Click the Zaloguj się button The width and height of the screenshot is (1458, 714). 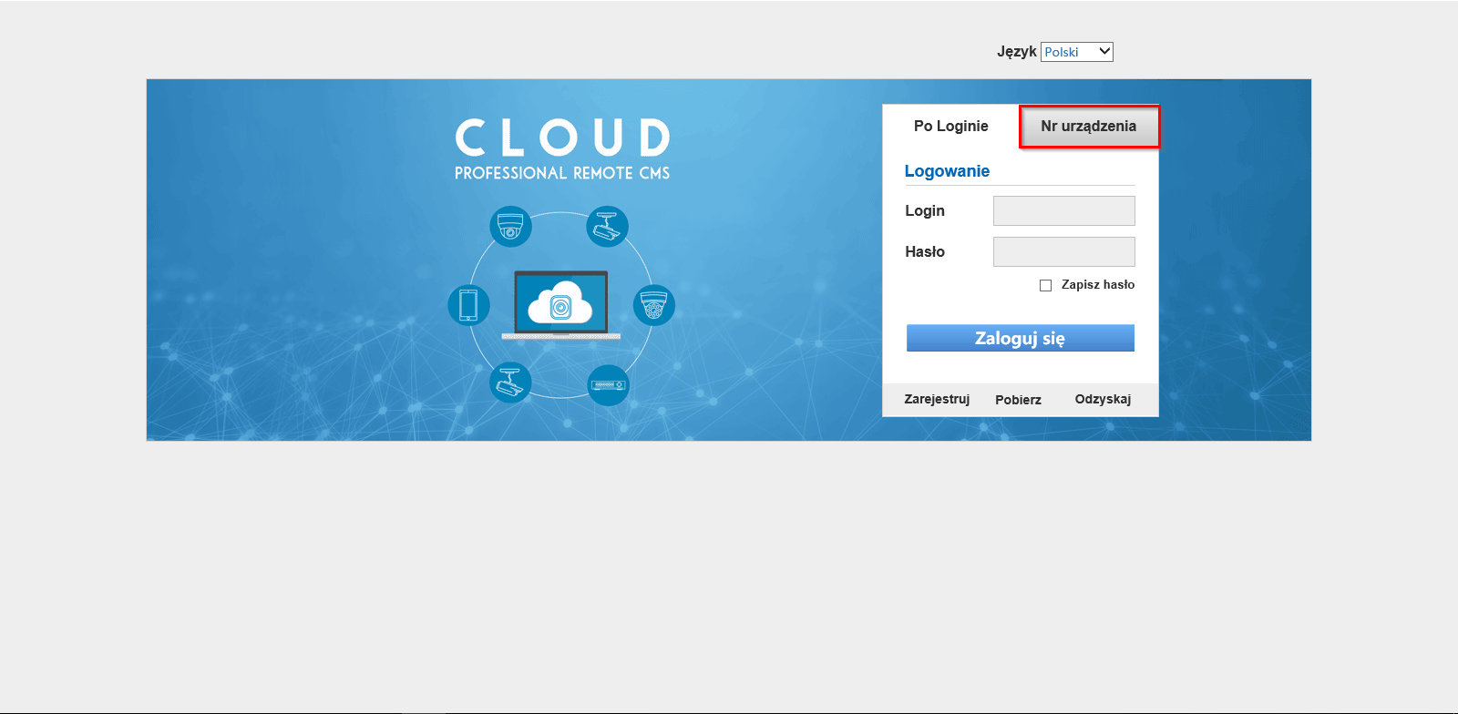1021,338
